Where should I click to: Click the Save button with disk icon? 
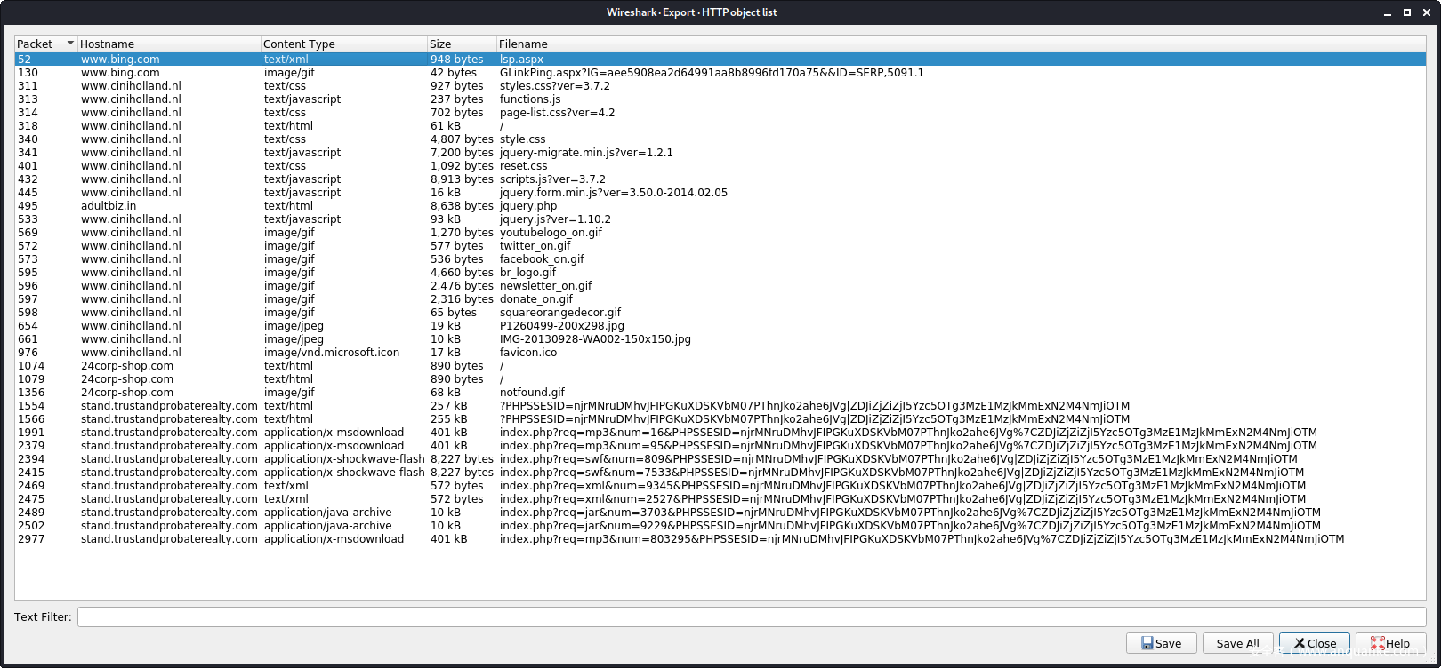tap(1161, 643)
